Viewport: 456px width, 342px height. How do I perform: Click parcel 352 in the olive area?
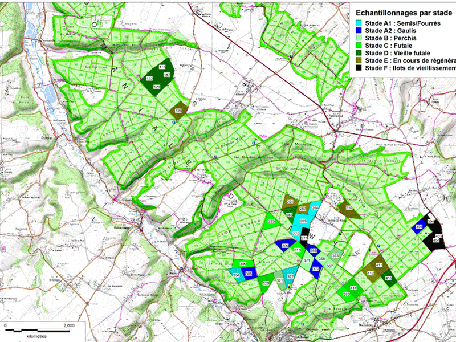(x=348, y=209)
